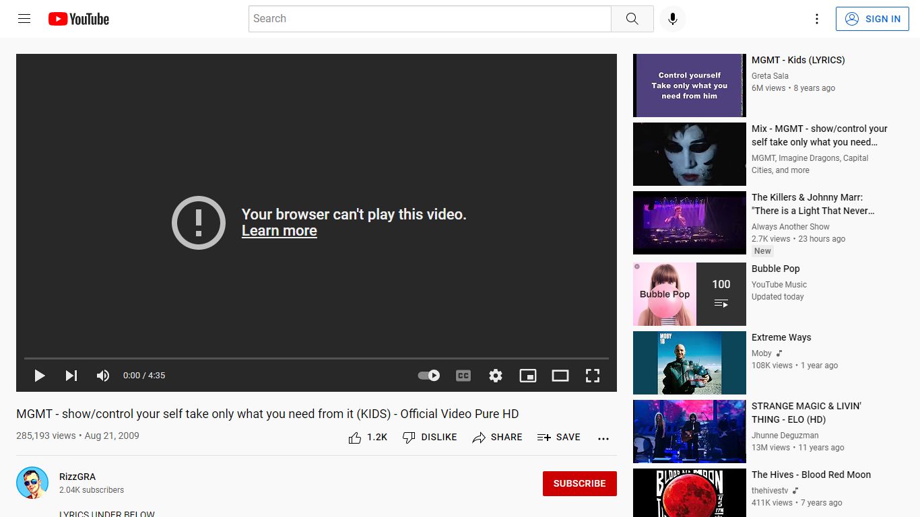920x517 pixels.
Task: Switch to theater mode
Action: pos(560,376)
